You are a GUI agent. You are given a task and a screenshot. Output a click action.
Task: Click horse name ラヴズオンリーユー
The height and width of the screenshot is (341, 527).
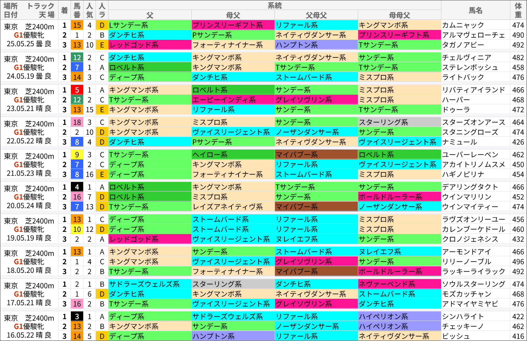point(474,220)
